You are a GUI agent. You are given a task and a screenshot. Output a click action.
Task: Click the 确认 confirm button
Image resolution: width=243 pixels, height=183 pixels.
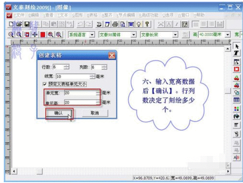[58, 113]
